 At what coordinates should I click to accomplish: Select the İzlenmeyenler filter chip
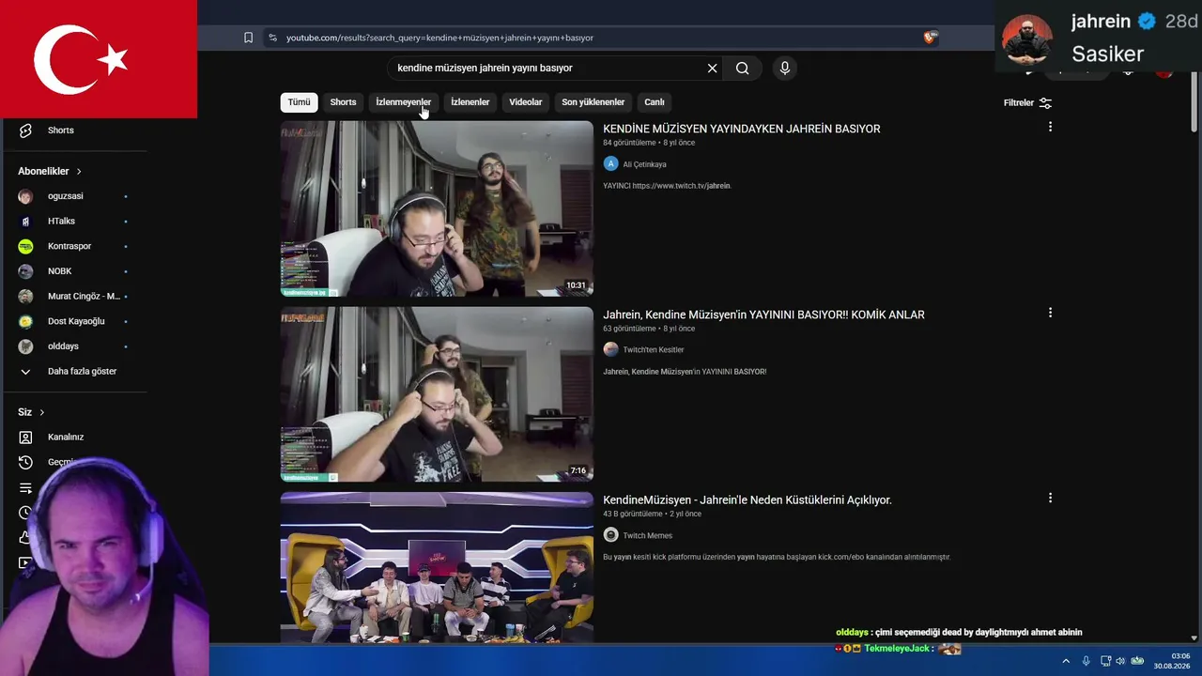pyautogui.click(x=403, y=102)
